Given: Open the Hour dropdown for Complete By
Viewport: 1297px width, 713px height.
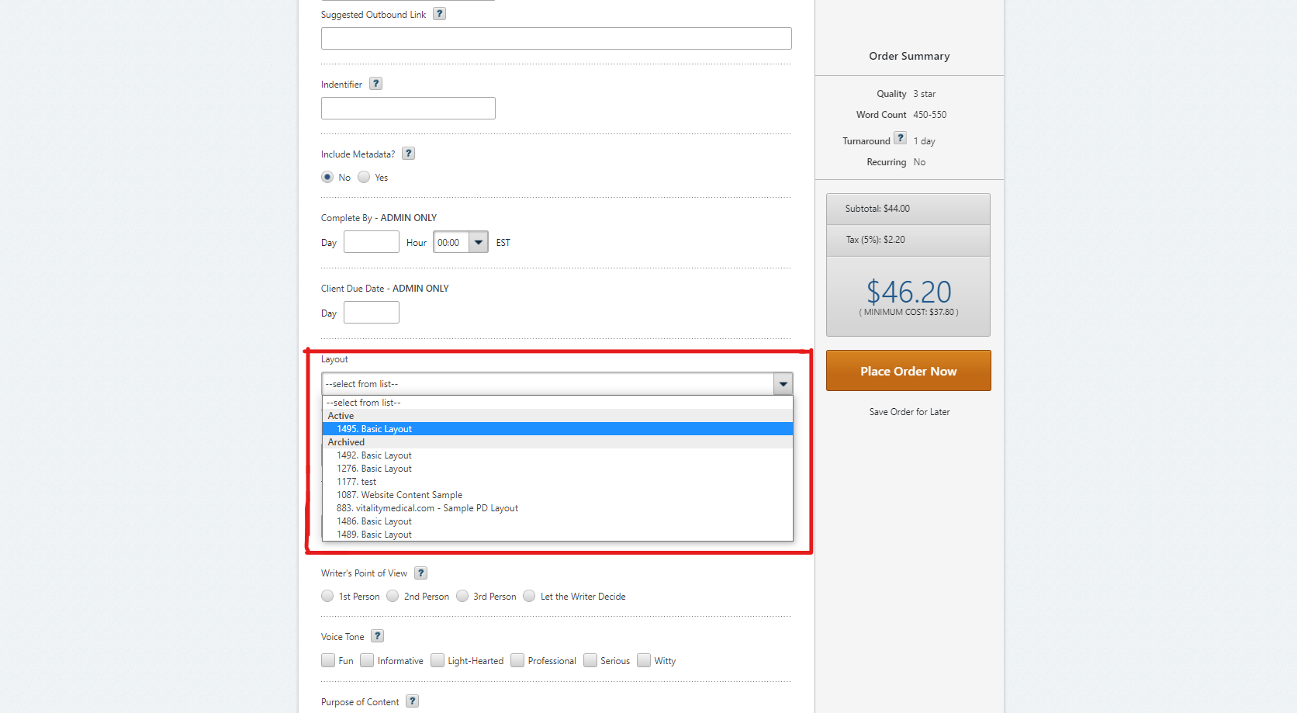Looking at the screenshot, I should (x=479, y=241).
